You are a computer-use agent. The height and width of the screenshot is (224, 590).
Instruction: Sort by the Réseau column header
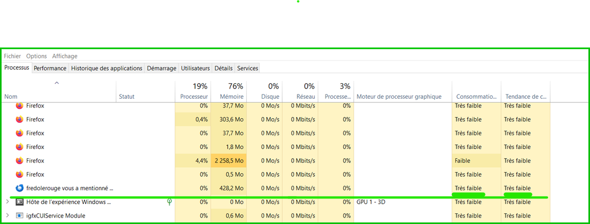(x=300, y=92)
